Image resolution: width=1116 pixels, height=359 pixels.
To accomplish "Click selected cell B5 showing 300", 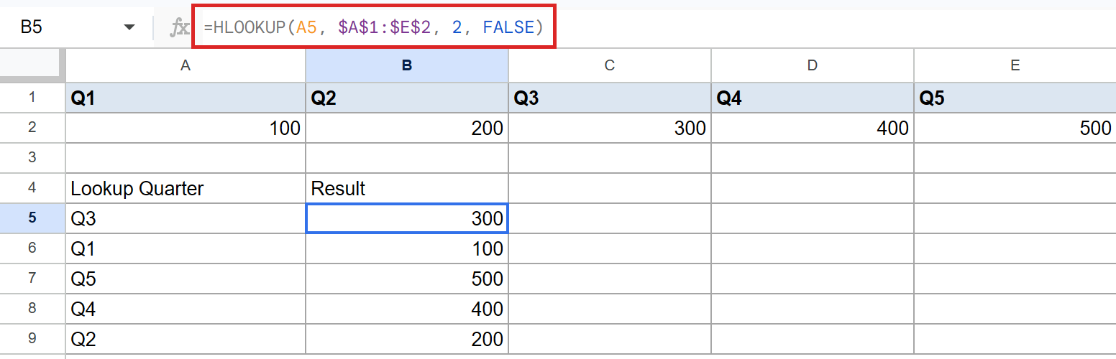I will [407, 218].
